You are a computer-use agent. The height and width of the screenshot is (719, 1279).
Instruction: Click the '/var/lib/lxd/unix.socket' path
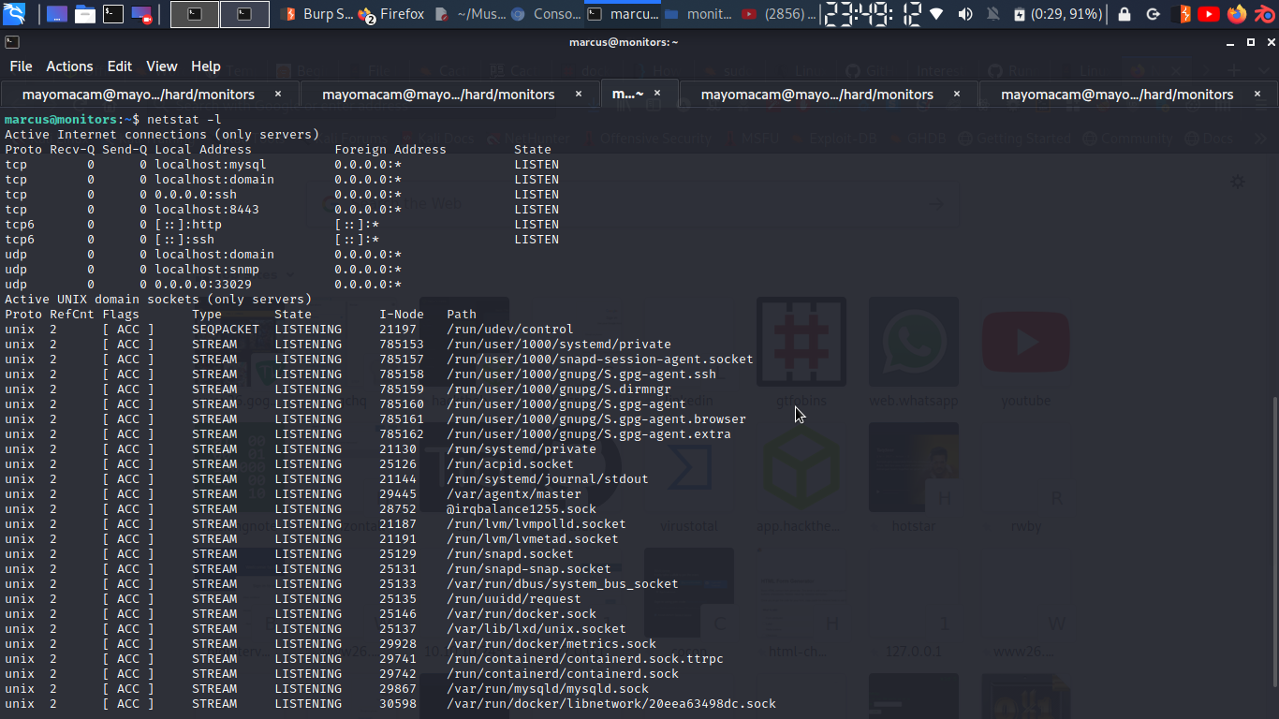coord(537,629)
